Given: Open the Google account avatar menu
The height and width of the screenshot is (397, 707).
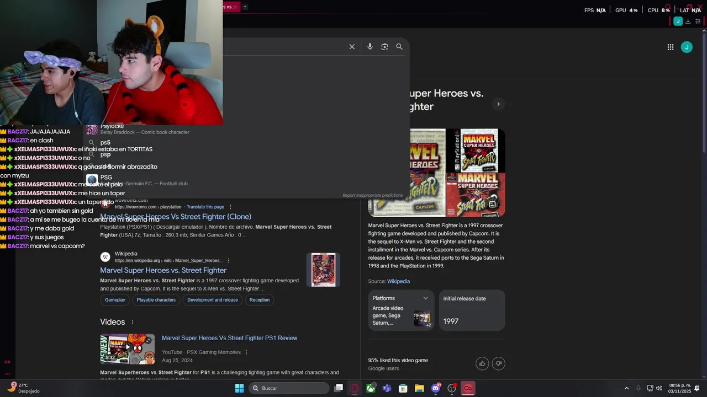Looking at the screenshot, I should [x=687, y=47].
